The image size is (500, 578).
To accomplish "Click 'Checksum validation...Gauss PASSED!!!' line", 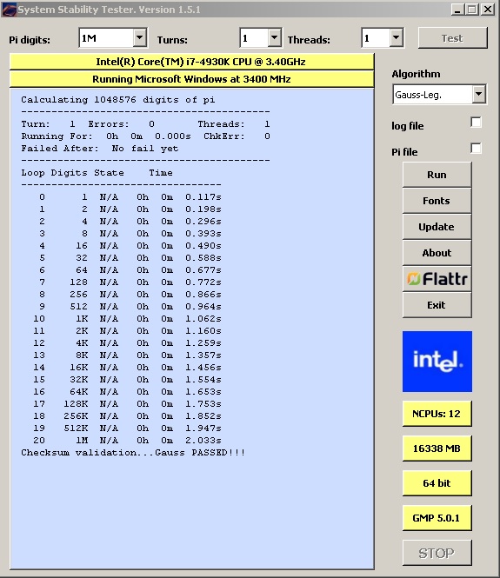I will (x=133, y=453).
